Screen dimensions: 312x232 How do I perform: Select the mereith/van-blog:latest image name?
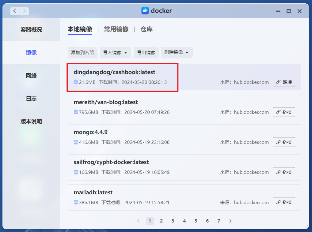click(106, 102)
